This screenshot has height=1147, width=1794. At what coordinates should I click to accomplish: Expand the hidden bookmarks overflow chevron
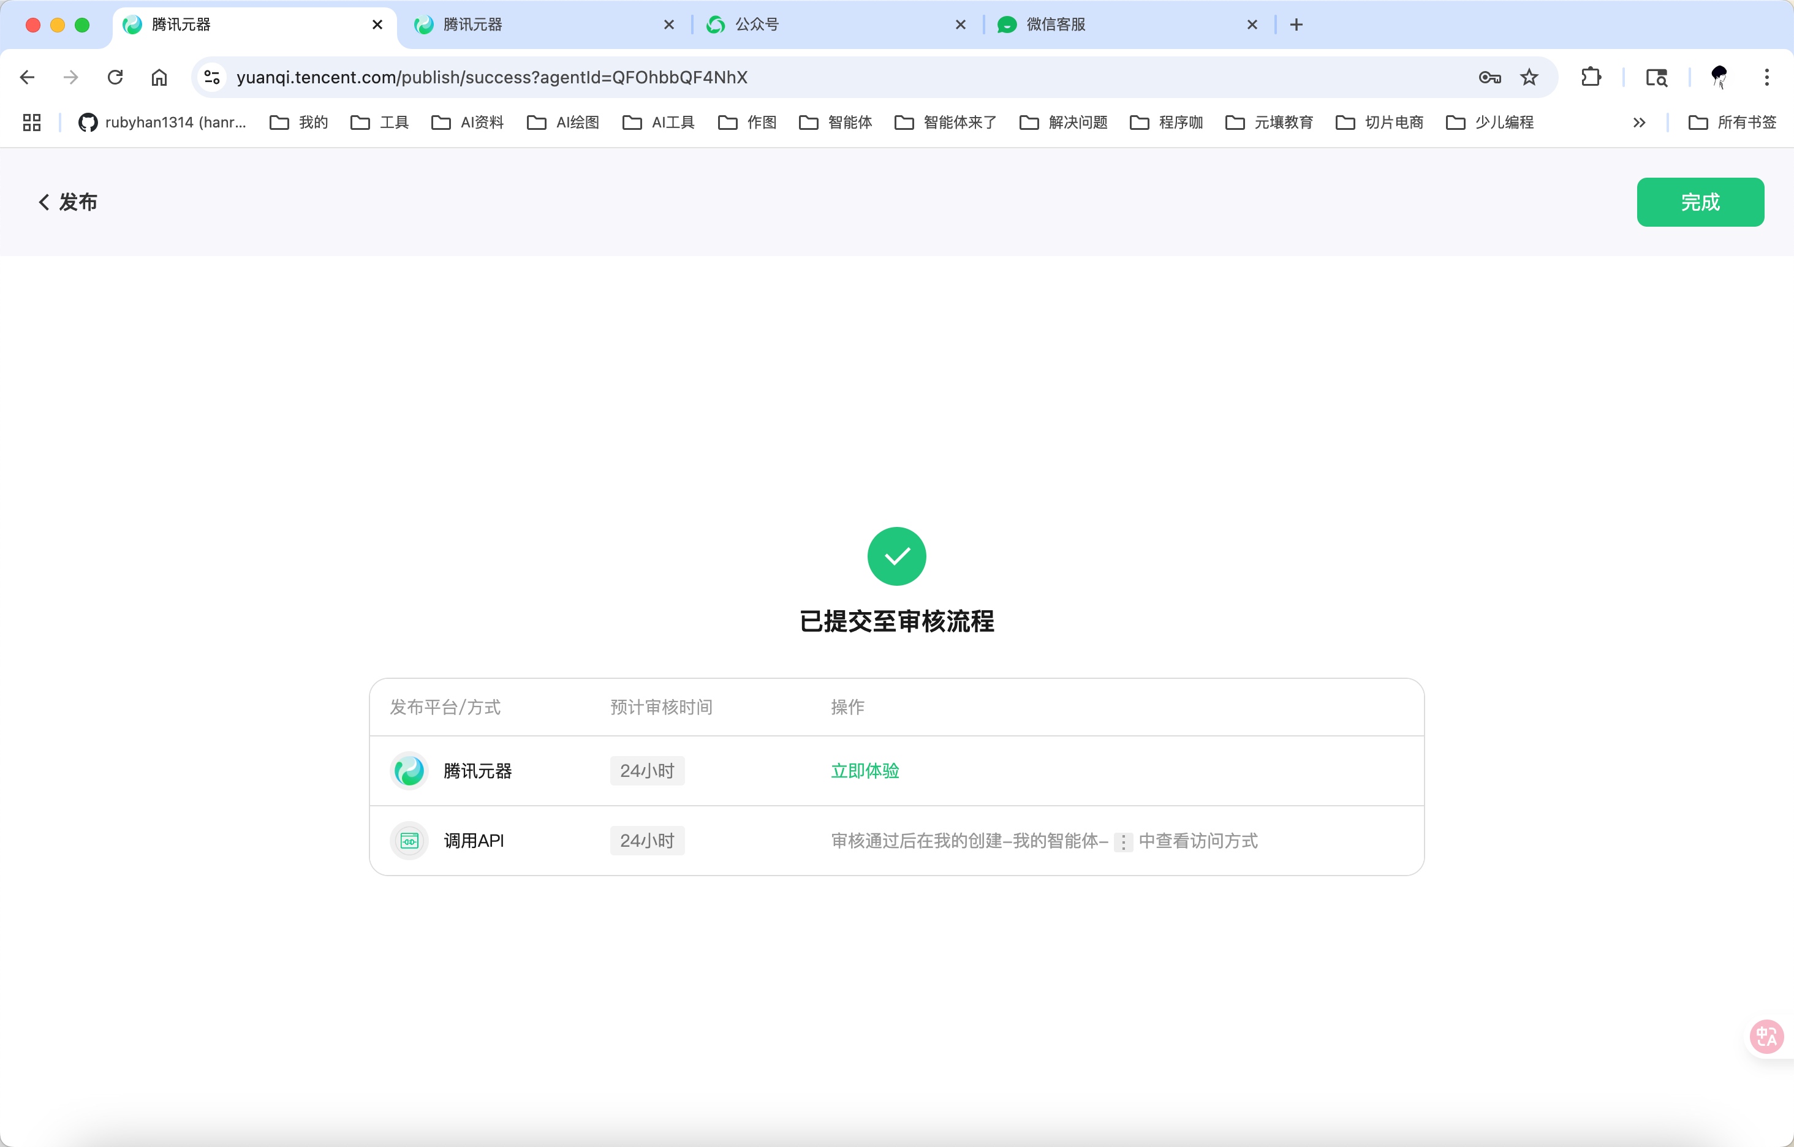pos(1639,122)
